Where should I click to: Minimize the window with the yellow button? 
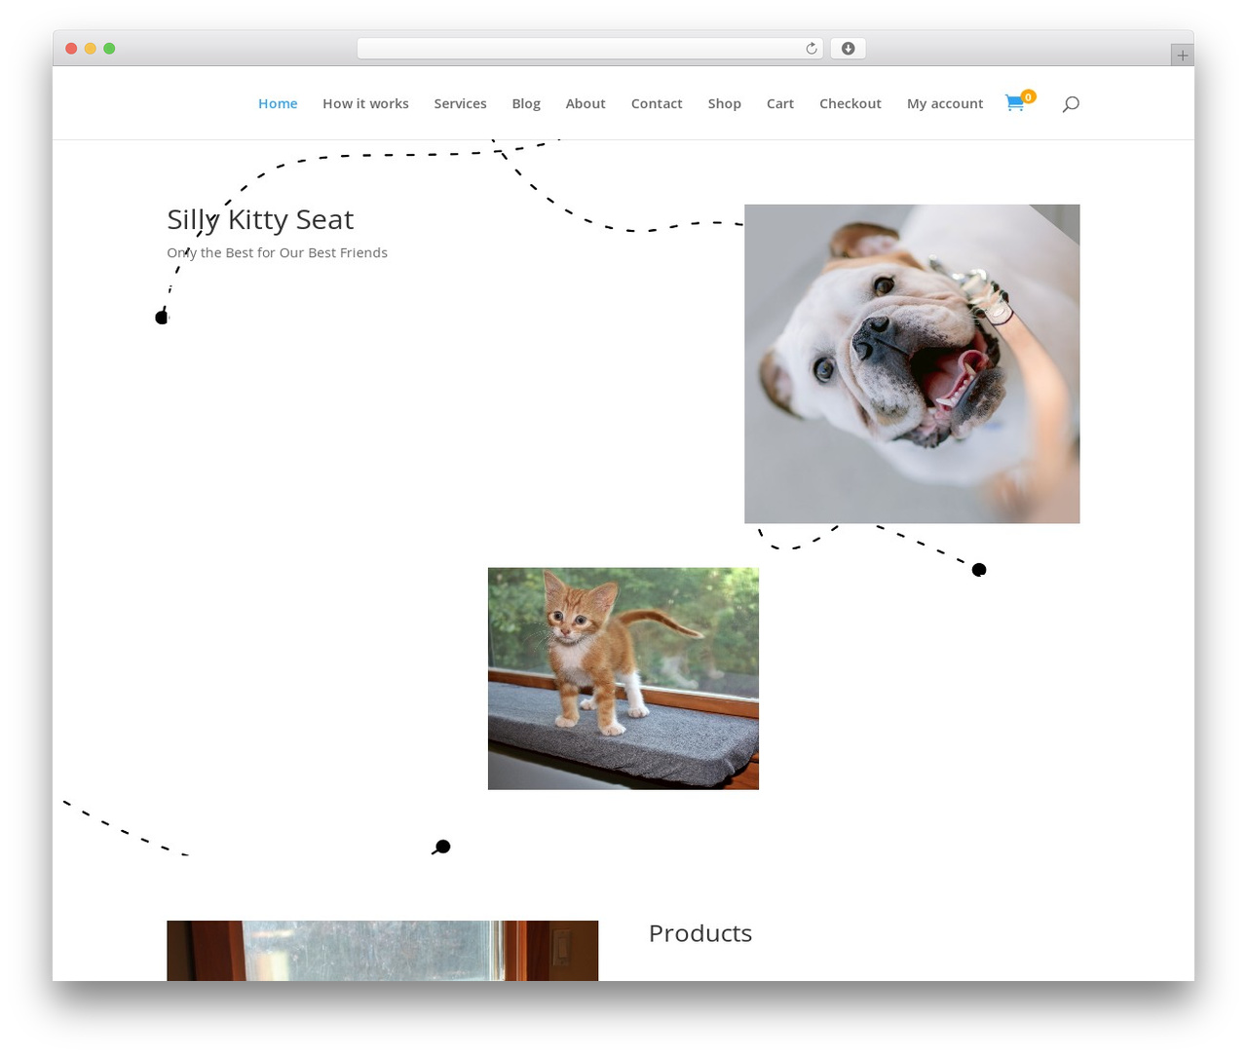(91, 49)
